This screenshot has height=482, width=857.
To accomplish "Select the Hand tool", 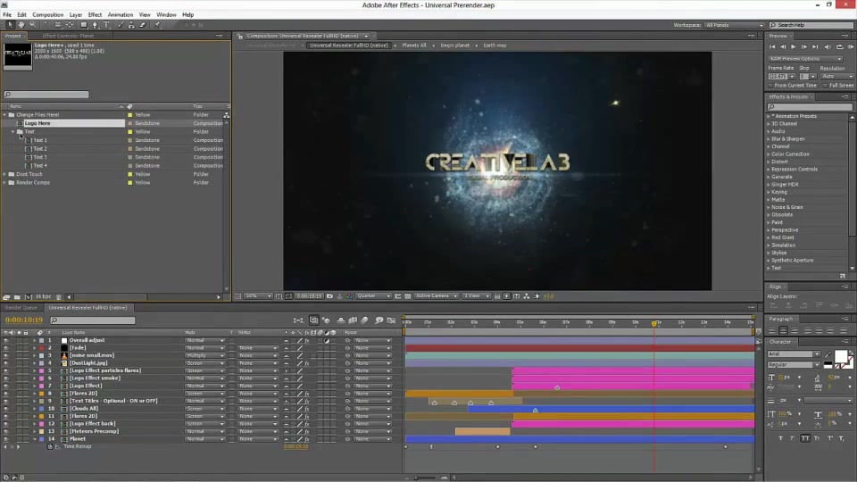I will point(21,25).
